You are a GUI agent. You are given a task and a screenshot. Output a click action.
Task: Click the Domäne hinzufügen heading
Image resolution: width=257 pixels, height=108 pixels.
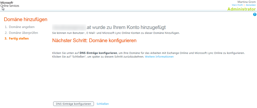(26, 19)
